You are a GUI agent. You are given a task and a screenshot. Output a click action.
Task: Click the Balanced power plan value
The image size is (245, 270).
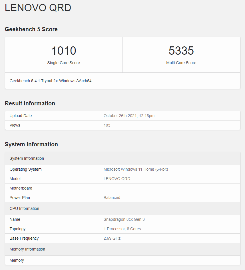(x=112, y=198)
